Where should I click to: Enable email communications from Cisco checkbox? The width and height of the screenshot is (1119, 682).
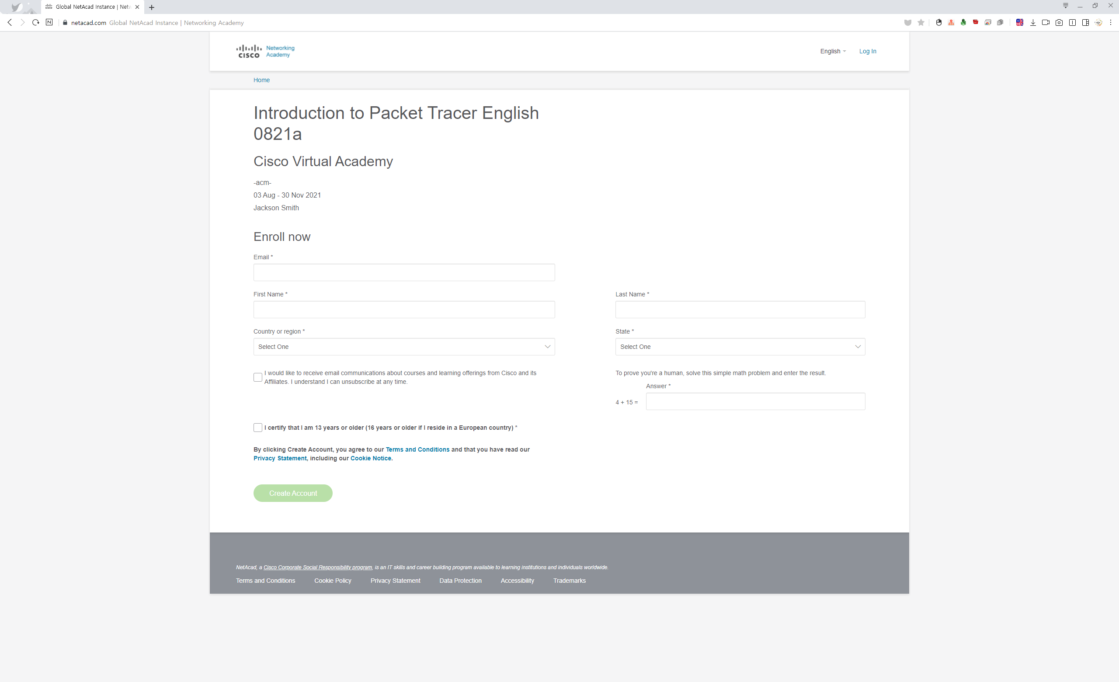coord(257,377)
